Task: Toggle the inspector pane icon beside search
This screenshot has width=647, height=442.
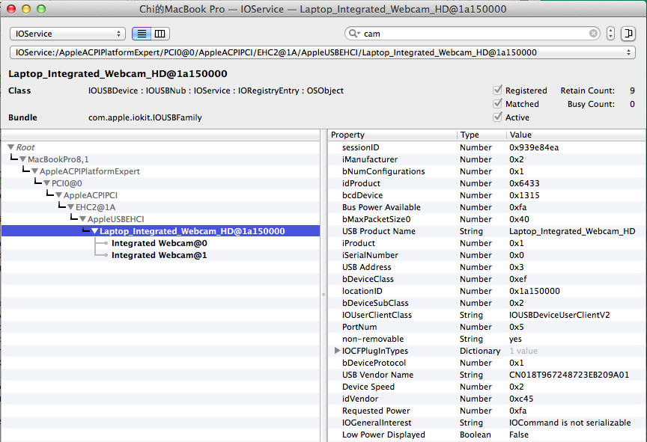Action: coord(628,34)
